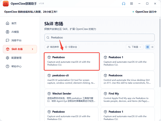Click the package icon on Find My card
Screen dimensions: 161x121
coord(105,93)
